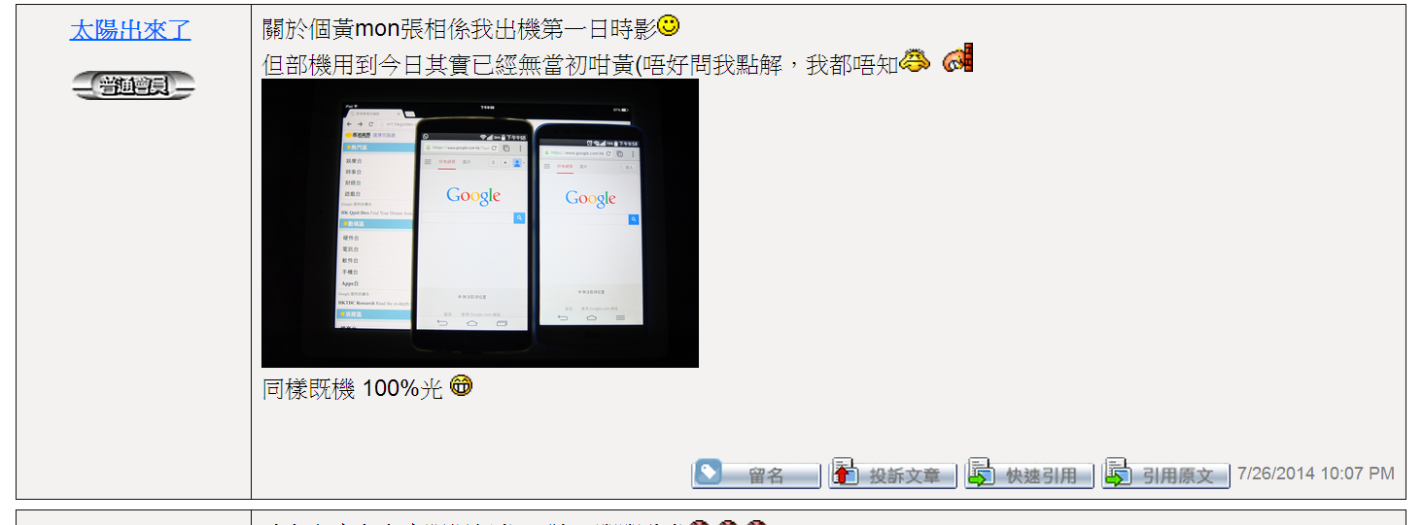
Task: Click the 投訴文章 report button
Action: tap(892, 474)
